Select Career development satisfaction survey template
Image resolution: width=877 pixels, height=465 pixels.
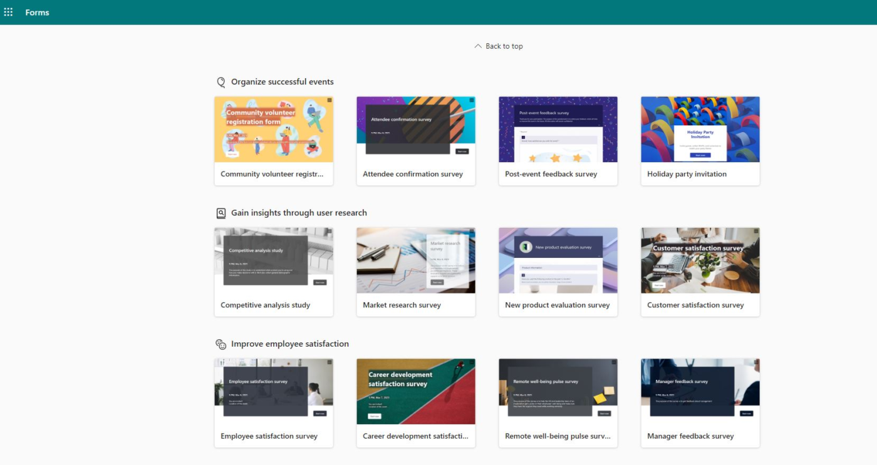pos(416,391)
